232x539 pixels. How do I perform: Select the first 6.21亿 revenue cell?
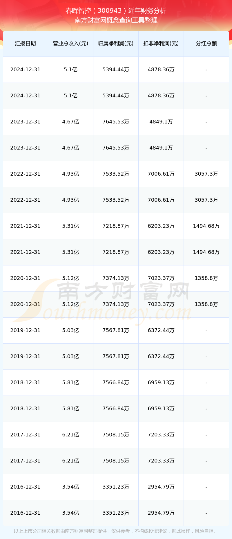(x=70, y=435)
